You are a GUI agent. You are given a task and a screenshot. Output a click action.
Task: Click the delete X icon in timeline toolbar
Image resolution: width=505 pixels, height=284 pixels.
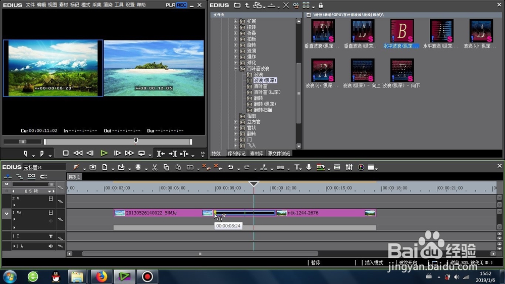205,167
